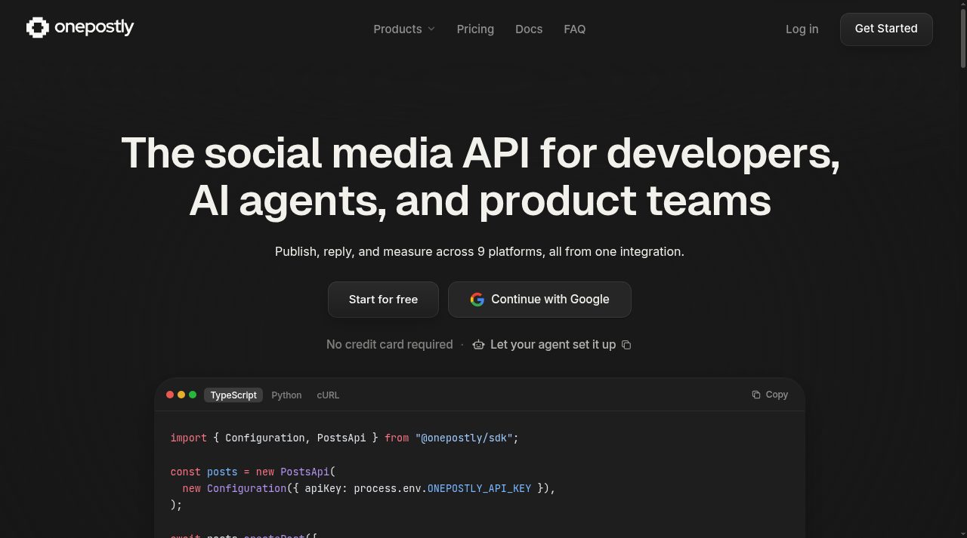Click Continue with Google button
The image size is (967, 538).
539,300
